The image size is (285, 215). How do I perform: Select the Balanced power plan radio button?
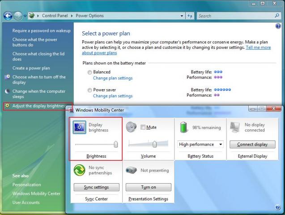click(89, 73)
